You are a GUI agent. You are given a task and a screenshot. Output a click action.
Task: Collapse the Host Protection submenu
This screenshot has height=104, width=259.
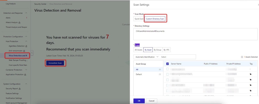pos(26,41)
